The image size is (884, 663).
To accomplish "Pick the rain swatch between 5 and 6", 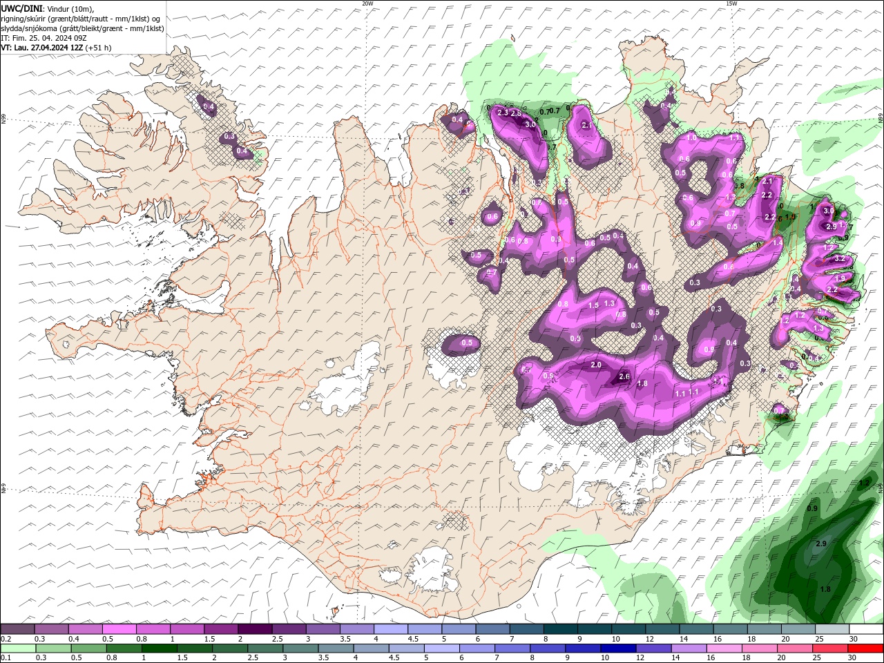I will [x=441, y=648].
